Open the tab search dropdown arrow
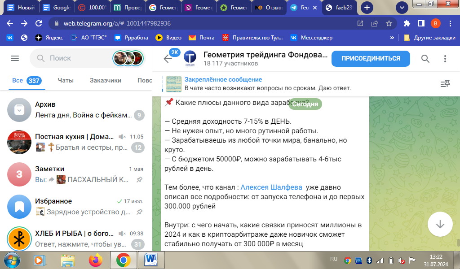Viewport: 460px width, 269px height. pos(401,8)
